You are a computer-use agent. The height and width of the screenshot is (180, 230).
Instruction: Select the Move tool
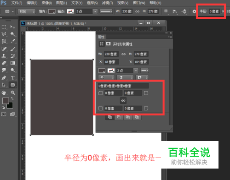[x=13, y=27]
